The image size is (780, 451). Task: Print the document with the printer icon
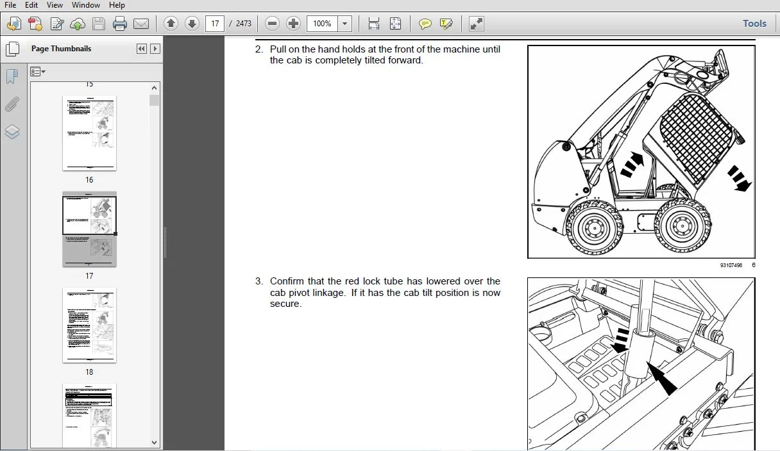[119, 24]
